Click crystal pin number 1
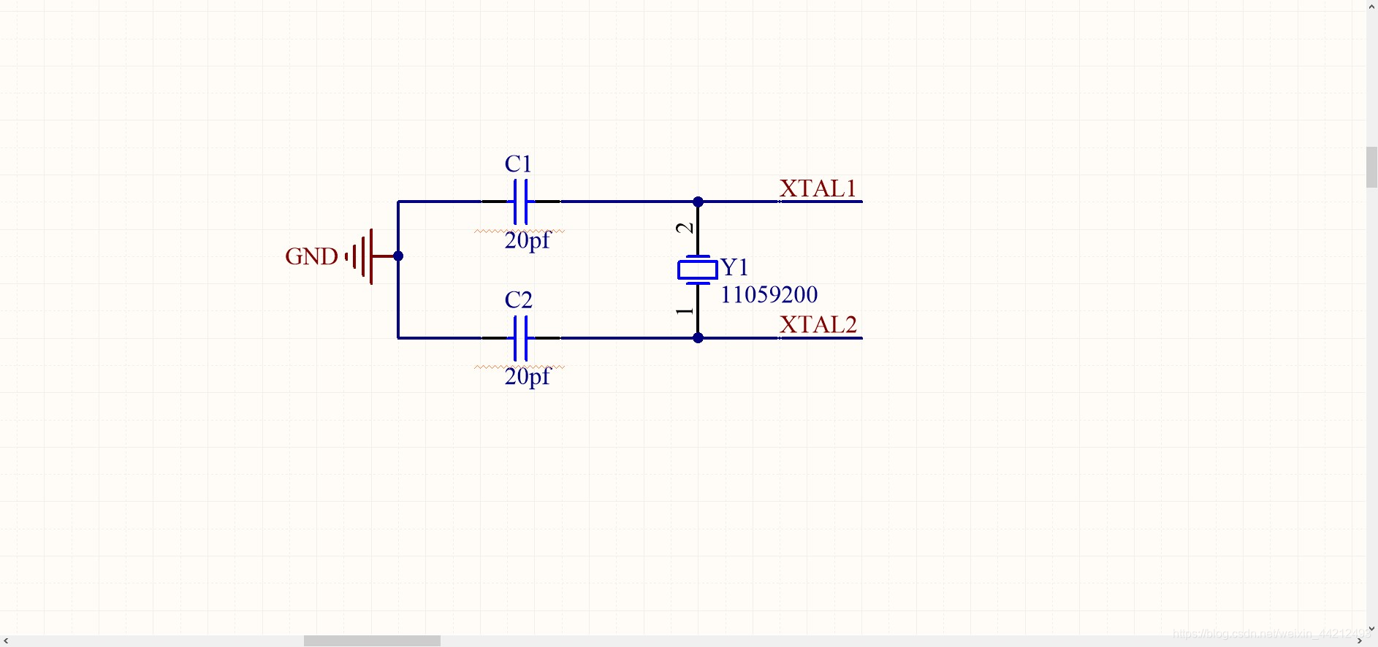Screen dimensions: 1378x647 (685, 311)
